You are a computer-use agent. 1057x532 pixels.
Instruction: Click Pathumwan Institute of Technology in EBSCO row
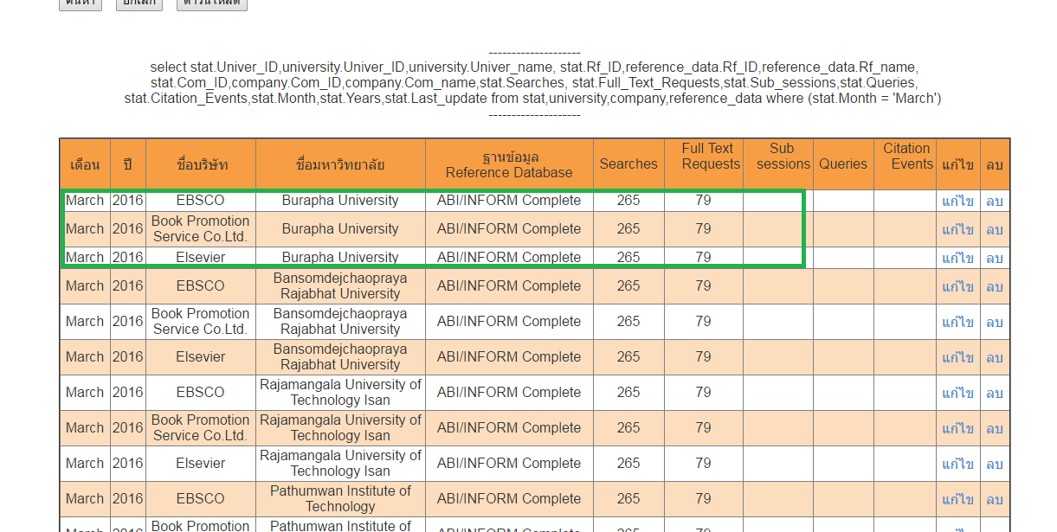(x=340, y=499)
